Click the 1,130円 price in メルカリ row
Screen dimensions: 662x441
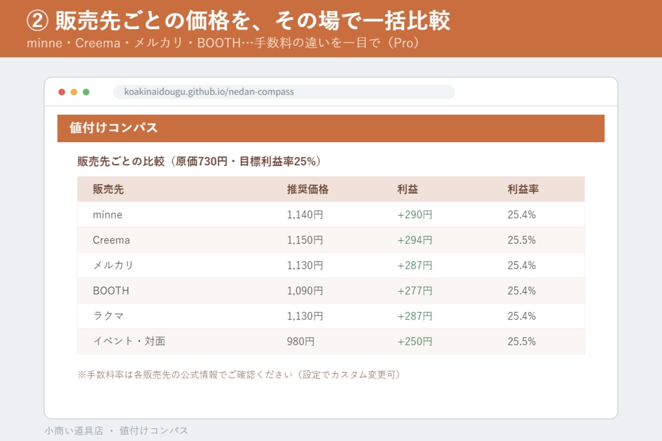click(x=305, y=265)
